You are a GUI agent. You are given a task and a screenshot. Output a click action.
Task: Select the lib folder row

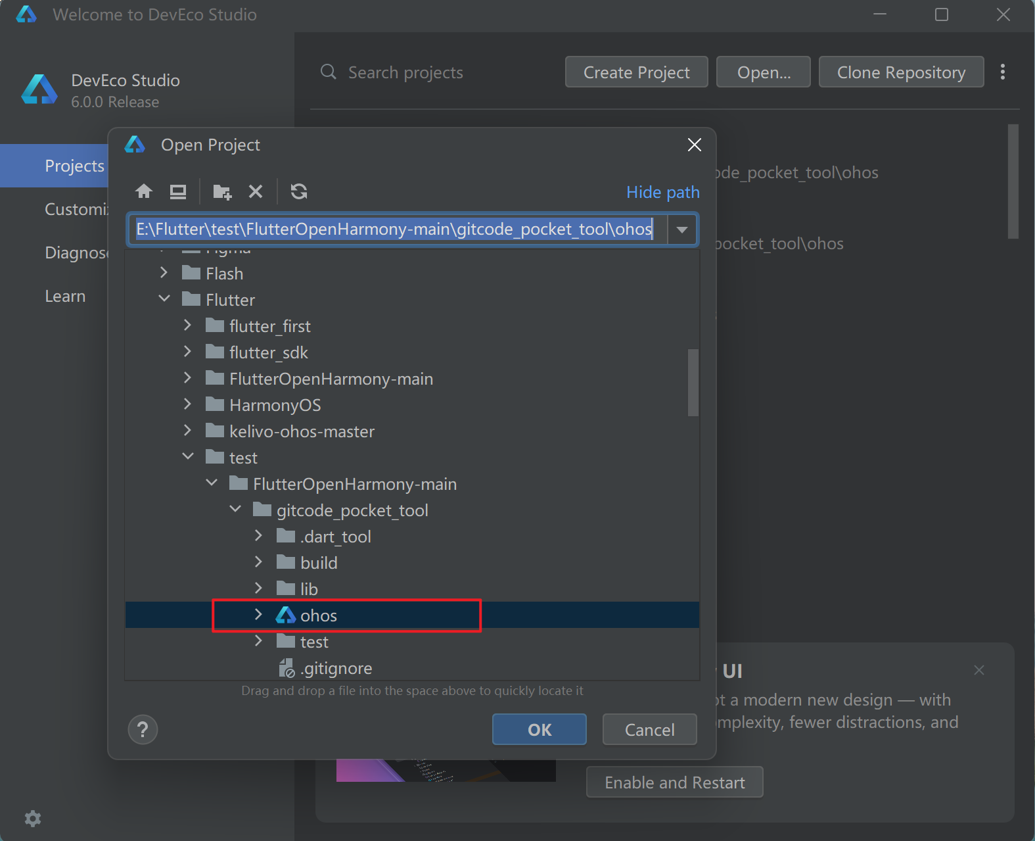tap(412, 589)
